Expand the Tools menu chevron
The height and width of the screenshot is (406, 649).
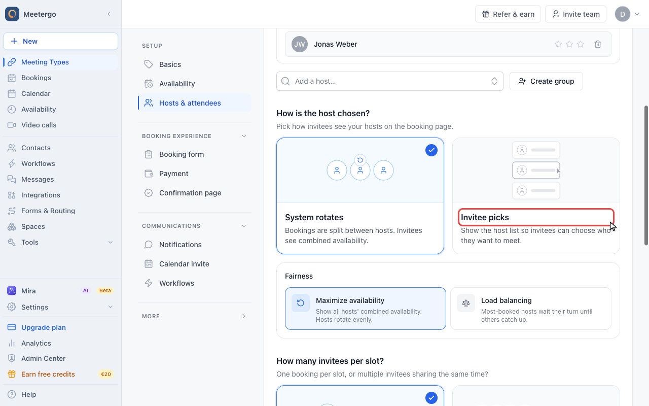pos(111,242)
